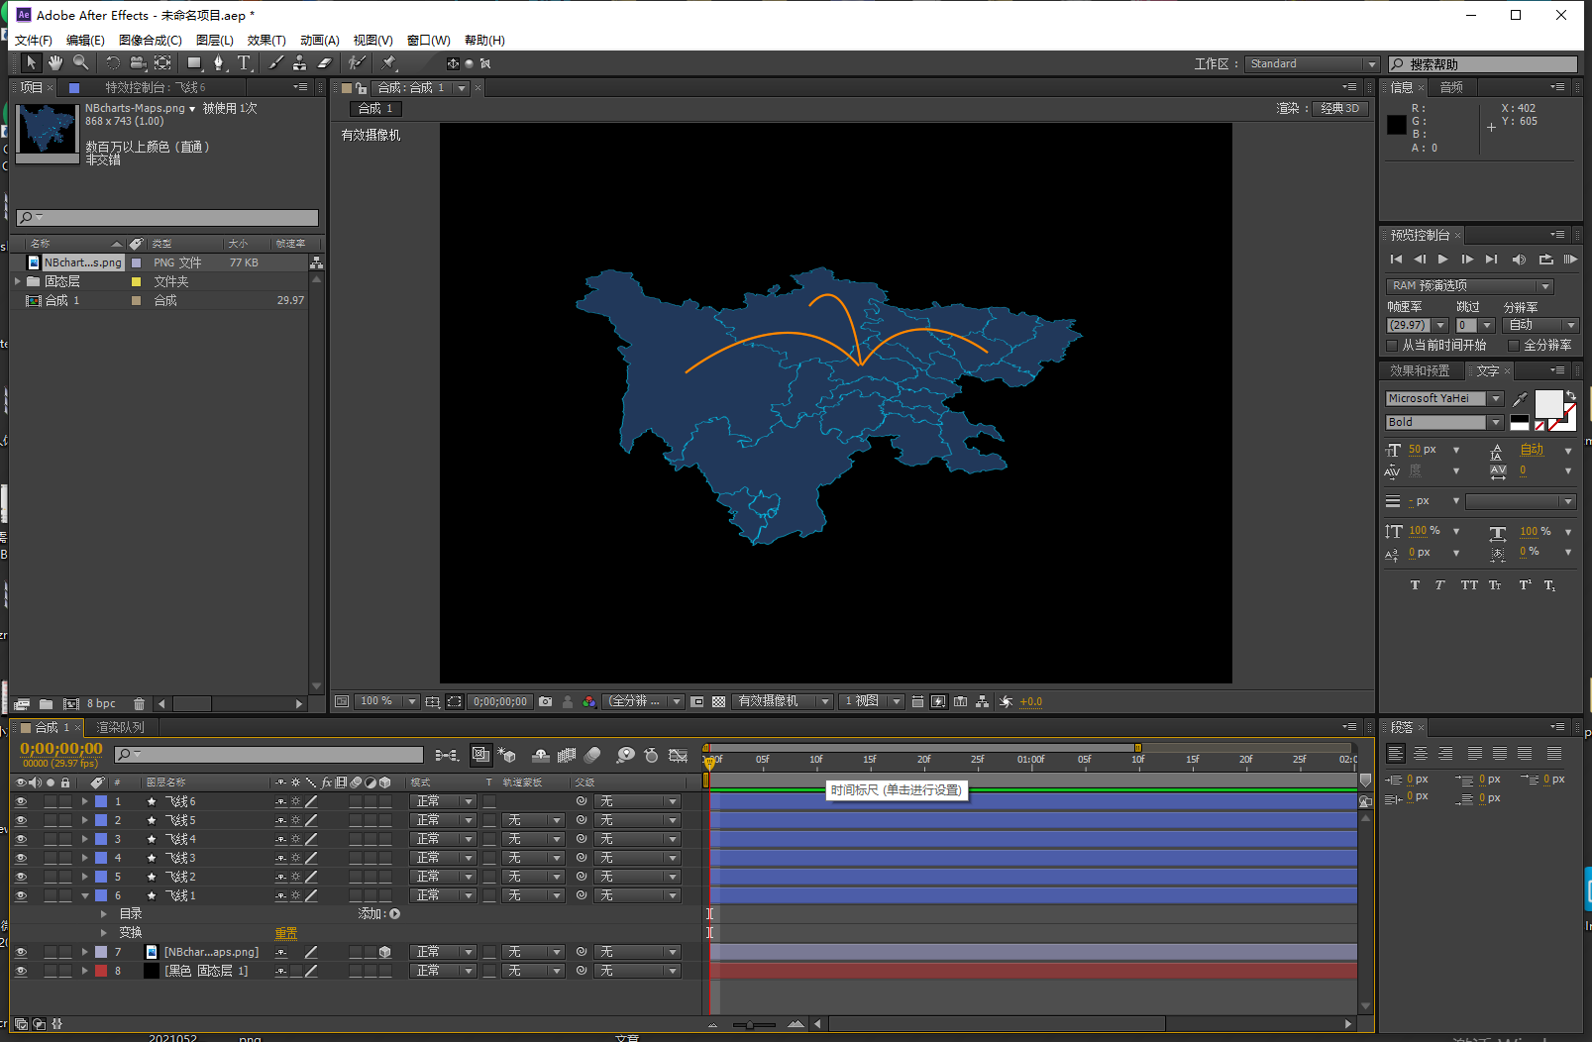Click the white fill color swatch
The width and height of the screenshot is (1592, 1042).
pyautogui.click(x=1547, y=404)
